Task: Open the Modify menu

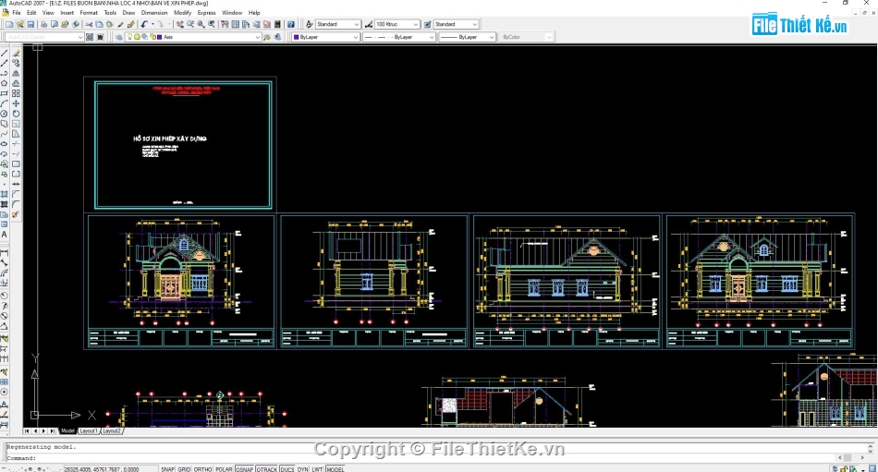Action: 183,12
